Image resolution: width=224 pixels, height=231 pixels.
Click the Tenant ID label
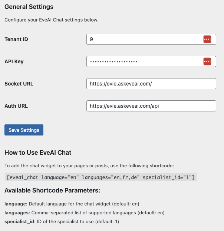(16, 39)
